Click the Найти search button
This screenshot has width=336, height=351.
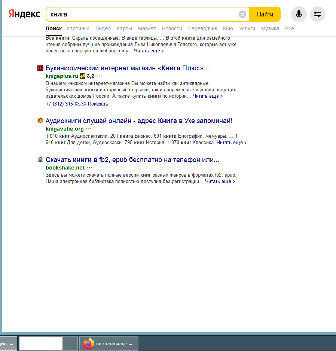(x=265, y=14)
